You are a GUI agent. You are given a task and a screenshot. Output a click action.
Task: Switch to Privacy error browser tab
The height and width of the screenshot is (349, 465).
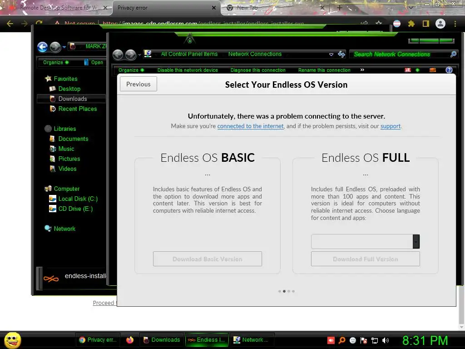tap(166, 8)
